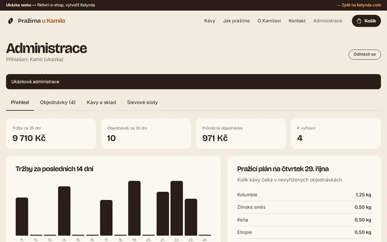
Task: Click the 9 710 Kč value
Action: coord(29,138)
